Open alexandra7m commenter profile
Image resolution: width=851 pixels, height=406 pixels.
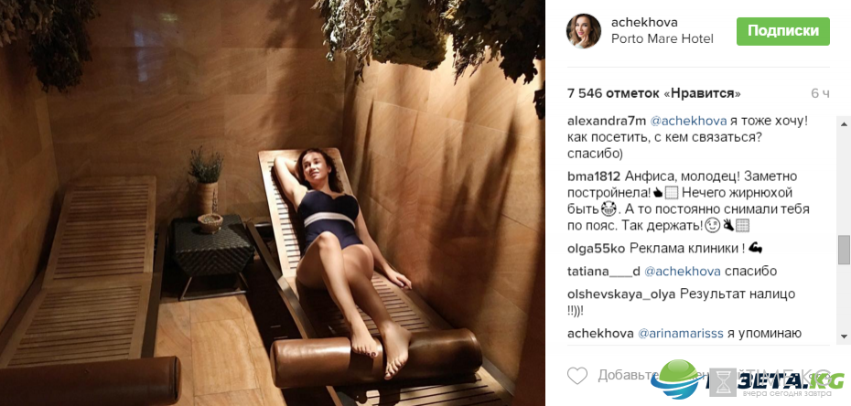(x=600, y=122)
